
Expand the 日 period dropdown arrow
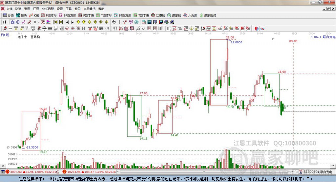pyautogui.click(x=8, y=22)
